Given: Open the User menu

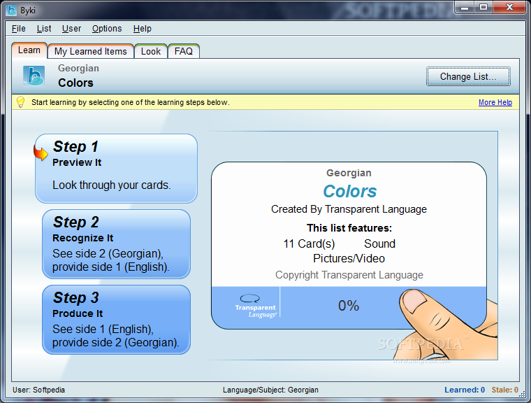Looking at the screenshot, I should coord(71,29).
